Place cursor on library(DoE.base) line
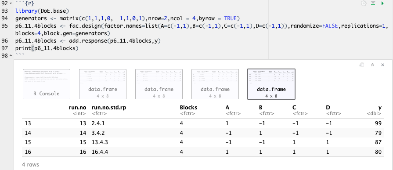Viewport: 393px width, 170px height. [x=42, y=11]
